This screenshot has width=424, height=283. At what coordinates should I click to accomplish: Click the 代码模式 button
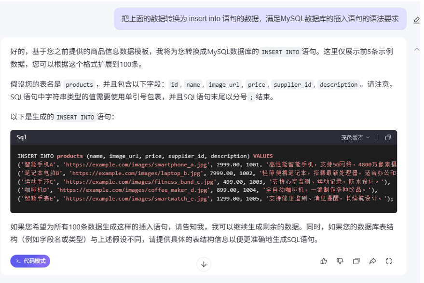30,261
